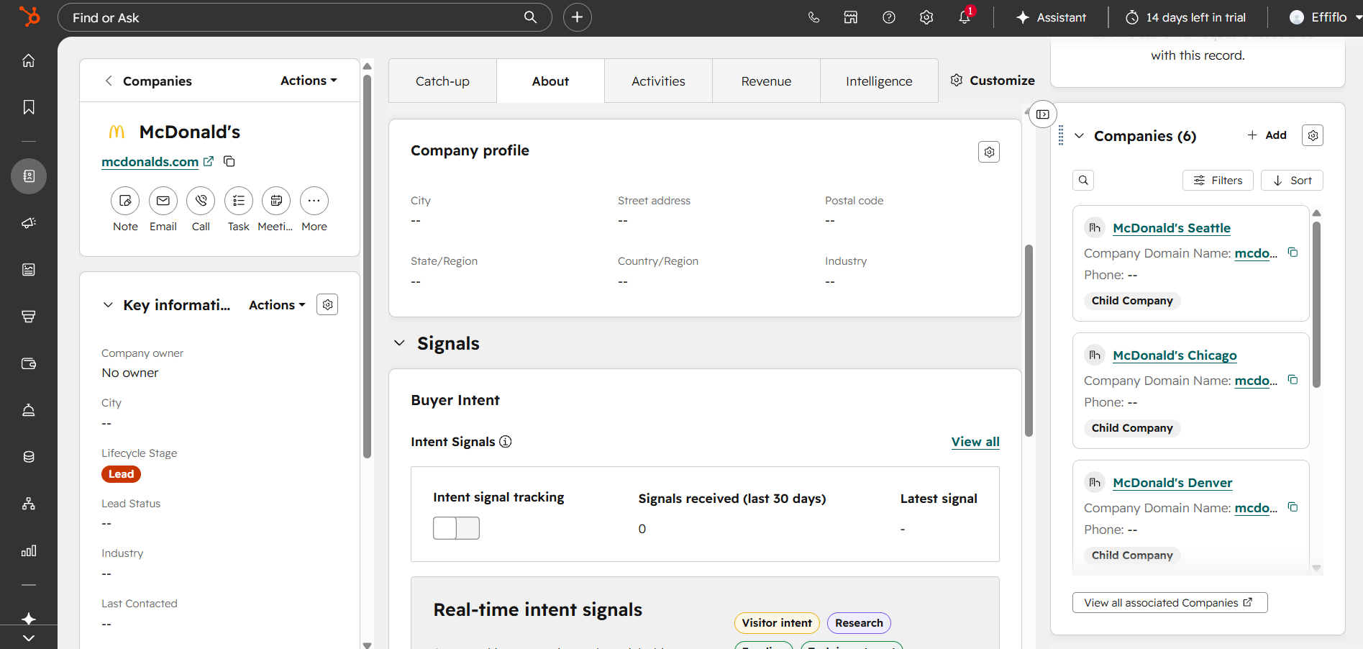
Task: Open the Company profile card settings gear
Action: [x=989, y=152]
